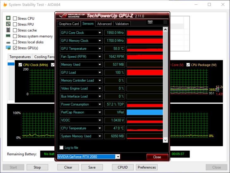
Task: Open the GPU Temperature sensor dropdown
Action: tap(100, 49)
